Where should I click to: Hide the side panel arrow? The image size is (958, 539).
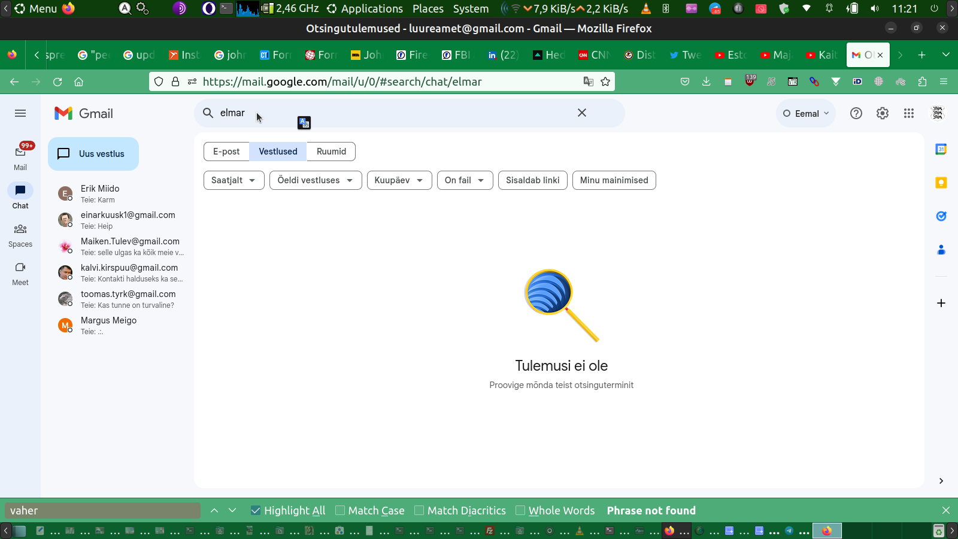click(941, 481)
